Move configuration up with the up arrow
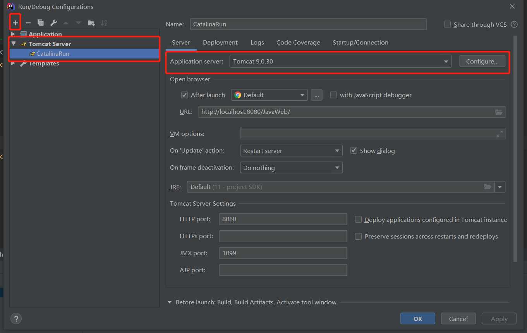 (66, 23)
